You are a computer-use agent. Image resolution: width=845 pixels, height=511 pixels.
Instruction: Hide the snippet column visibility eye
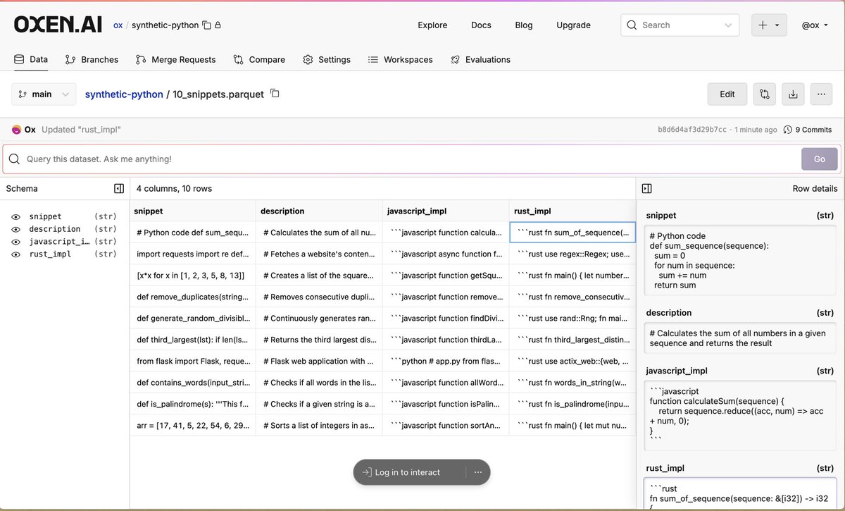(x=15, y=216)
